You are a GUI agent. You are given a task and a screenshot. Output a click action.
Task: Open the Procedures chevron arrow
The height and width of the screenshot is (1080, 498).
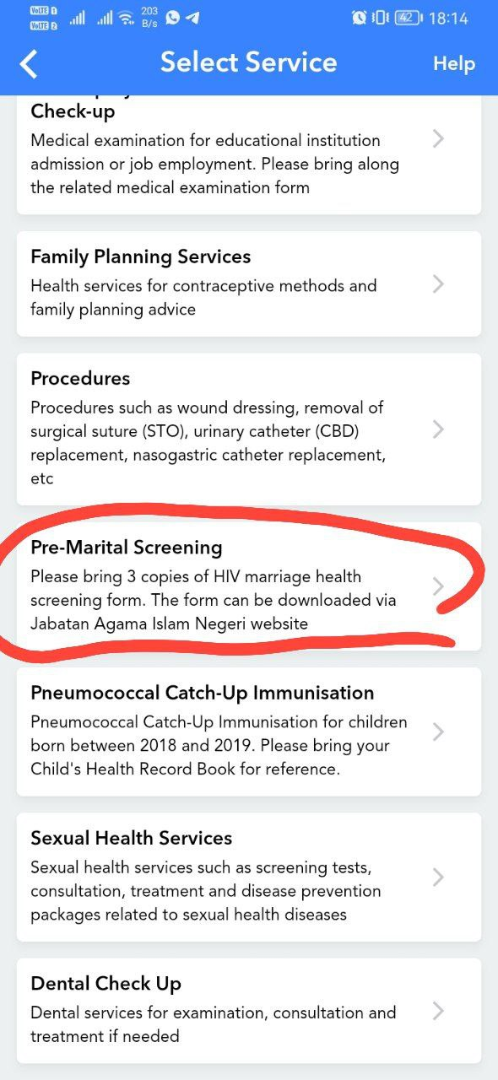(x=437, y=429)
